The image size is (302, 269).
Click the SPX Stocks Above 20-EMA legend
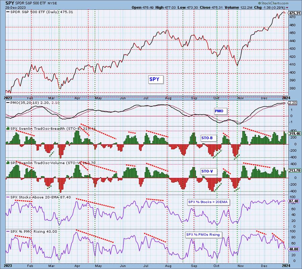39,197
